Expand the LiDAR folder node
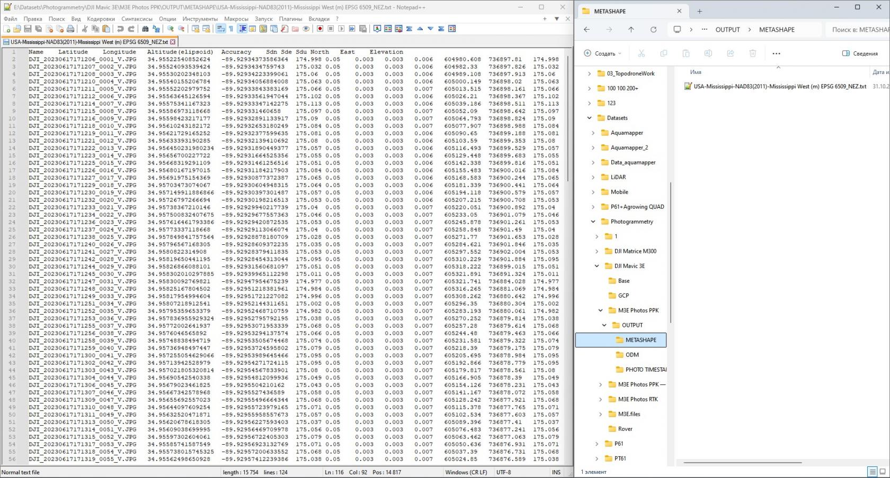Image resolution: width=890 pixels, height=478 pixels. point(593,177)
